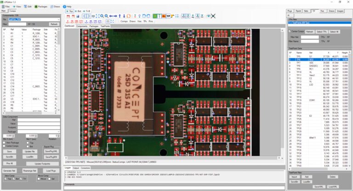The image size is (353, 191).
Task: Click the blue save disk icon
Action: 78,16
